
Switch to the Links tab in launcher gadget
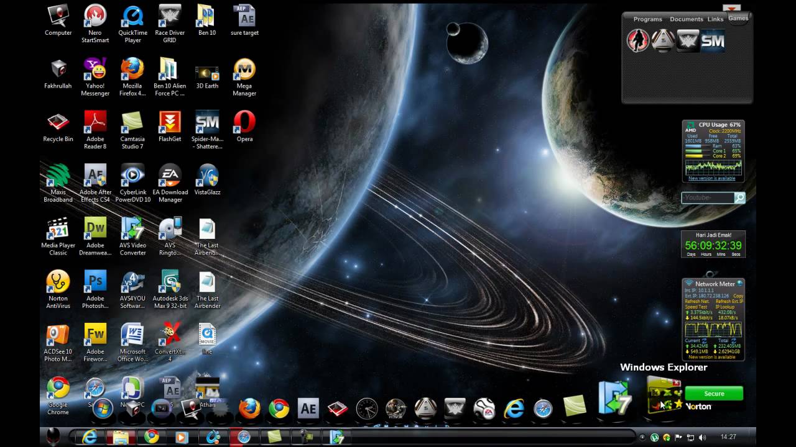(716, 19)
